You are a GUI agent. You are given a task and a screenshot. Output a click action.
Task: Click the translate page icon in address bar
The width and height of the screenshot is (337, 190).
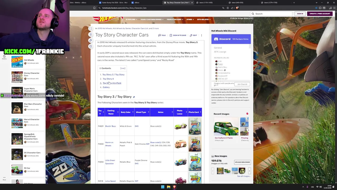coord(223,8)
